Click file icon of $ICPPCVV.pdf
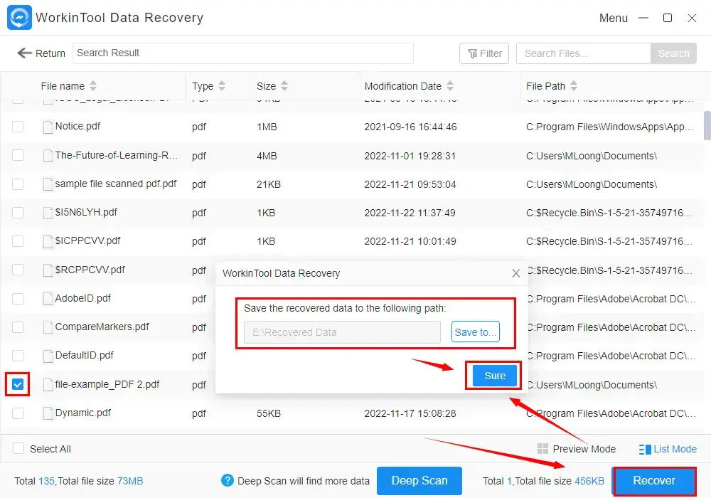 pos(48,241)
